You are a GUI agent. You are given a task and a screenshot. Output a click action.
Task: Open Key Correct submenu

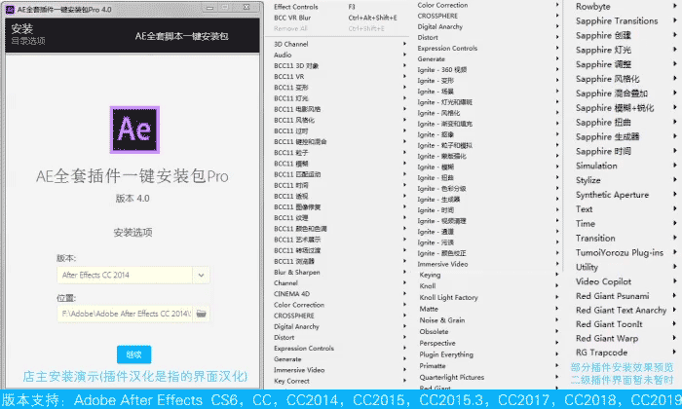pyautogui.click(x=291, y=381)
